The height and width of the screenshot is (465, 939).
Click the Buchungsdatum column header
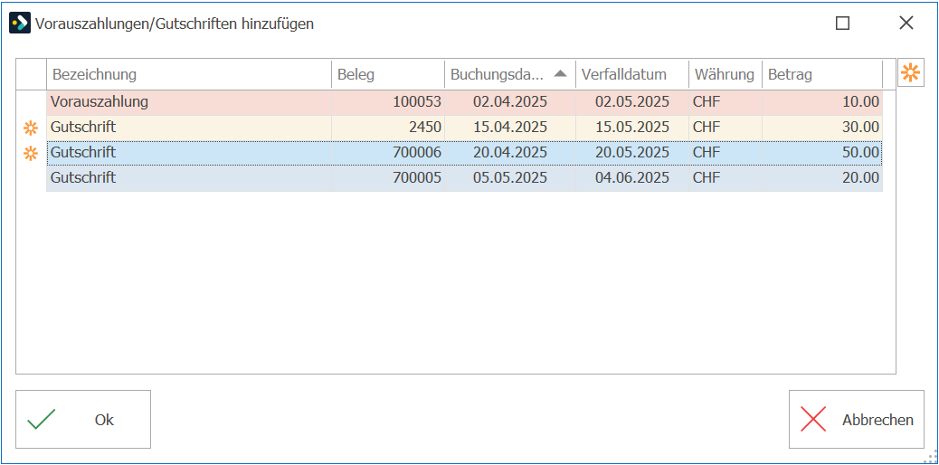(510, 75)
